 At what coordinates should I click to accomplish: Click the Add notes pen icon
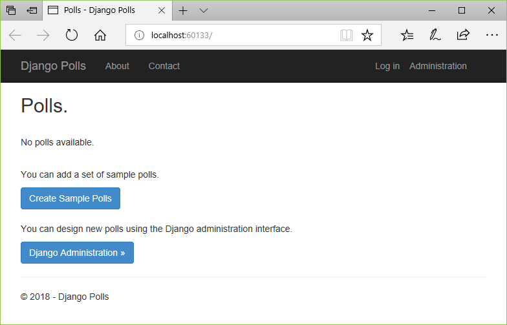point(435,36)
